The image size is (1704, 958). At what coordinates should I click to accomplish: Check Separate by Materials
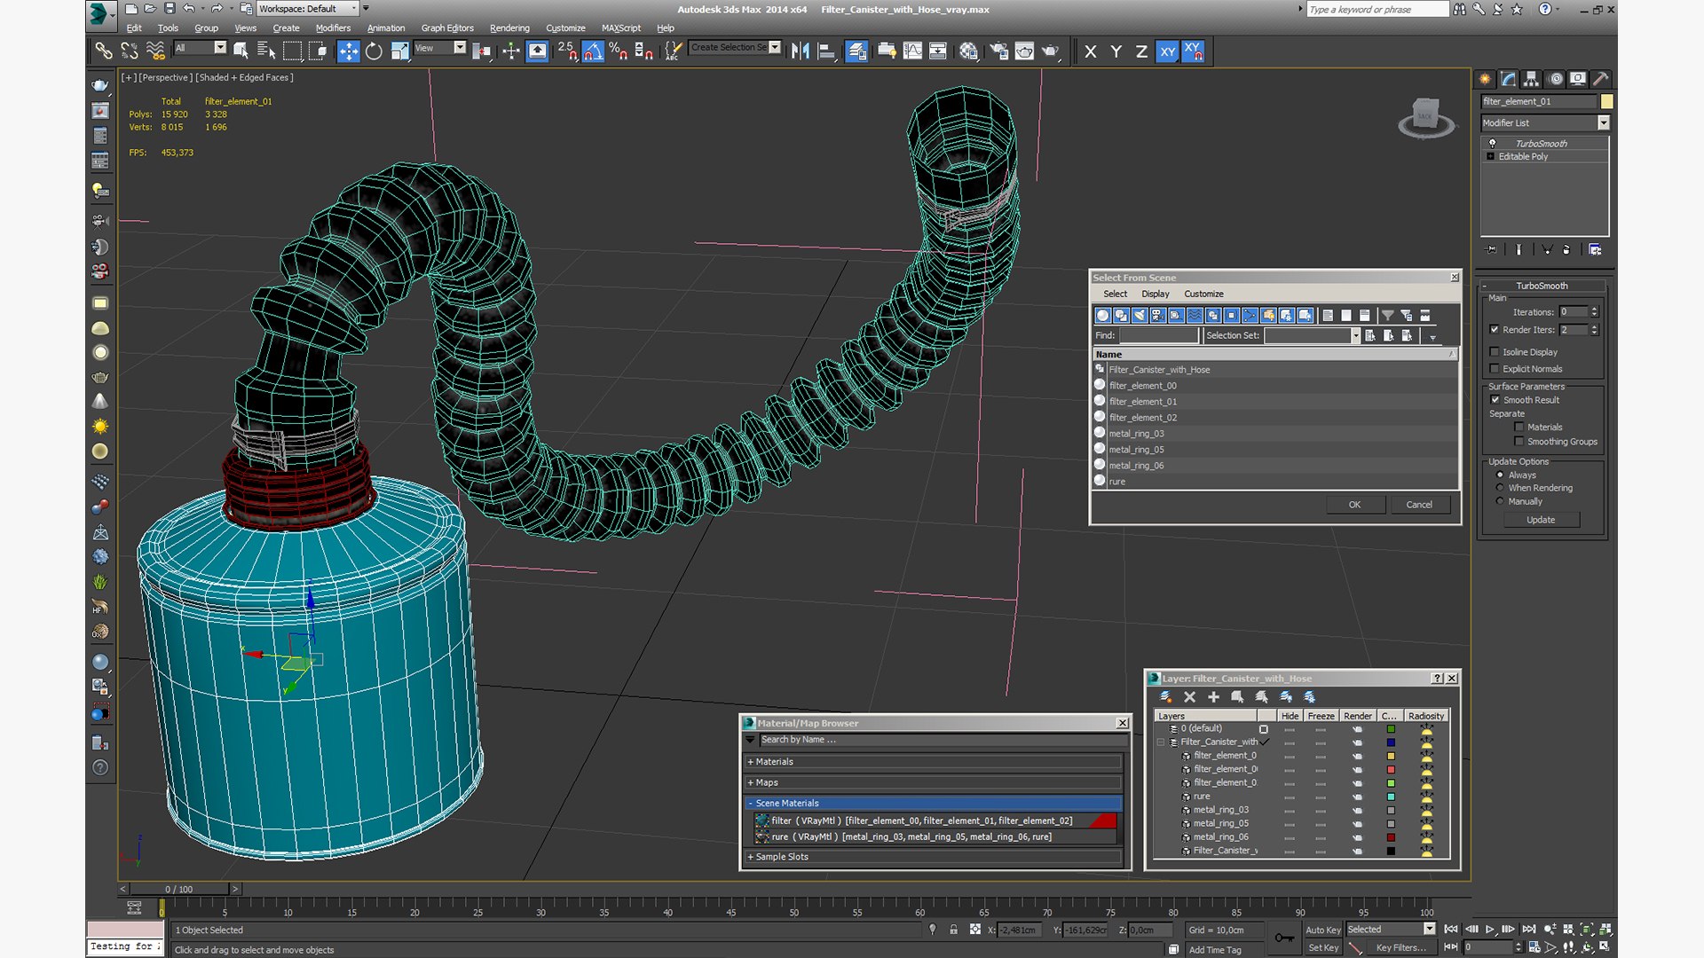click(x=1519, y=428)
